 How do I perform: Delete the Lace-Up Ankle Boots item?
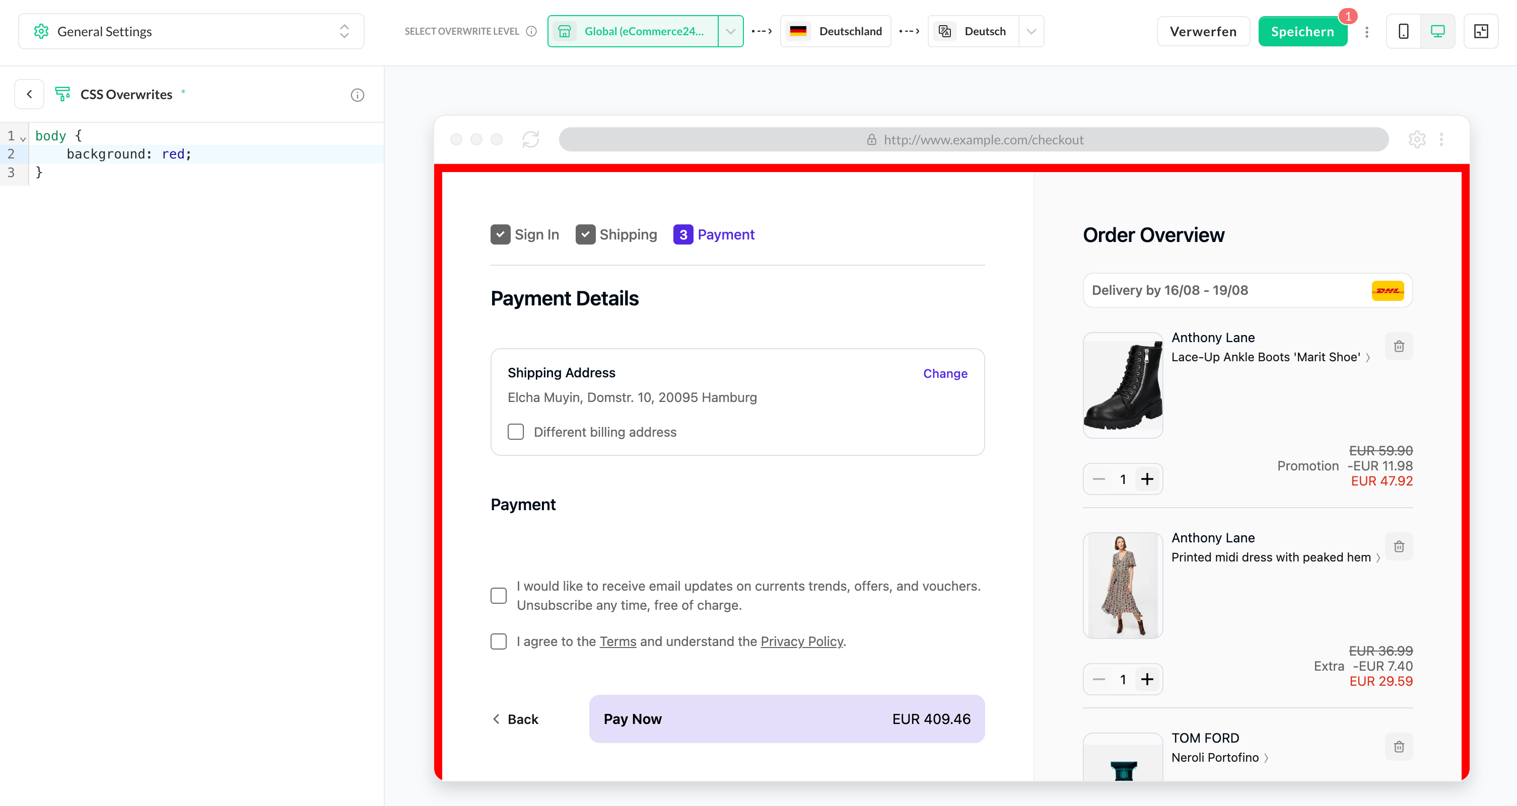1399,346
